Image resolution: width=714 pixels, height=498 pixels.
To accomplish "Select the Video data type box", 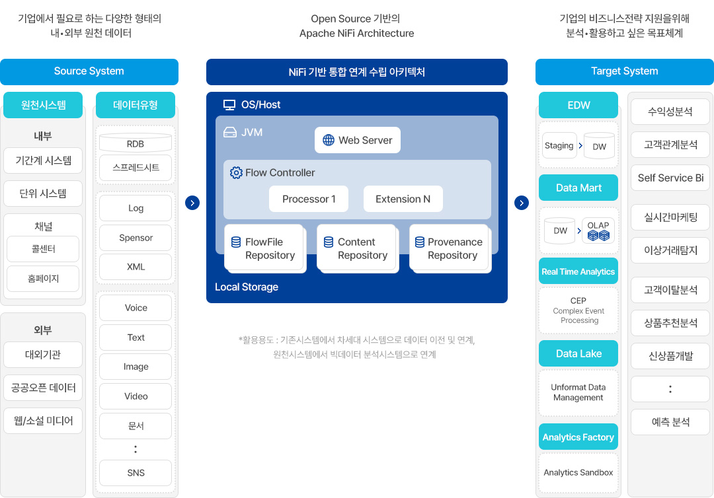I will click(136, 396).
